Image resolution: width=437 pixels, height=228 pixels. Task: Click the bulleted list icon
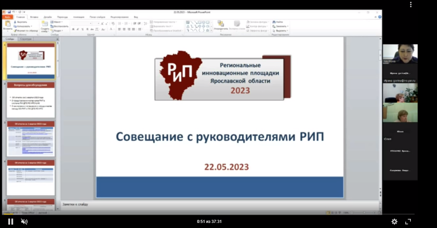(x=120, y=24)
